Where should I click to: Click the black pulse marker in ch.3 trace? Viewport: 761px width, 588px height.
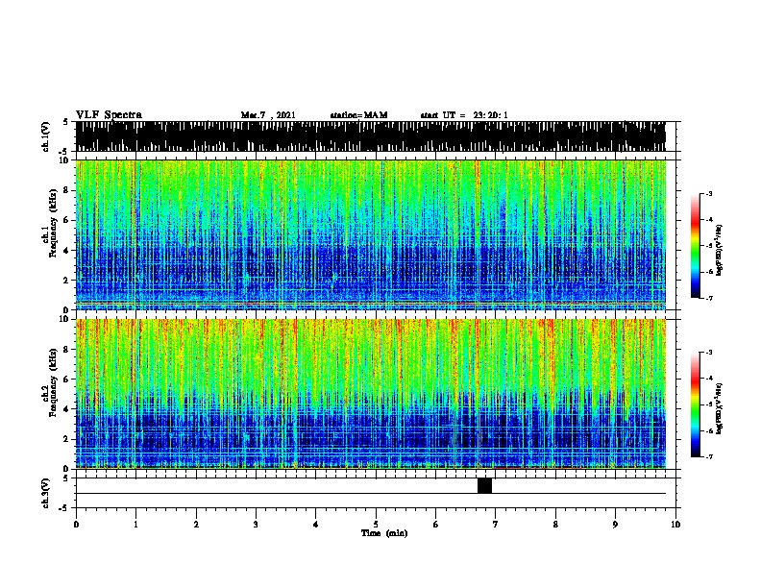(484, 485)
